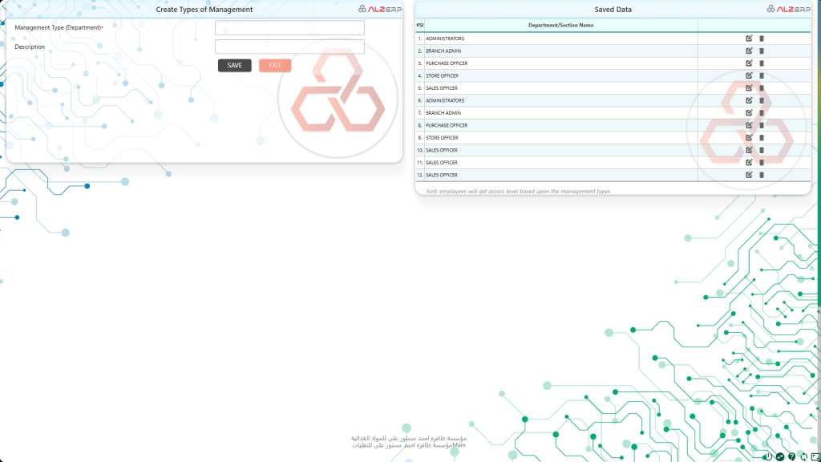Viewport: 821px width, 462px height.
Task: Select the BRANCH ADMIN text in row 7
Action: 443,112
